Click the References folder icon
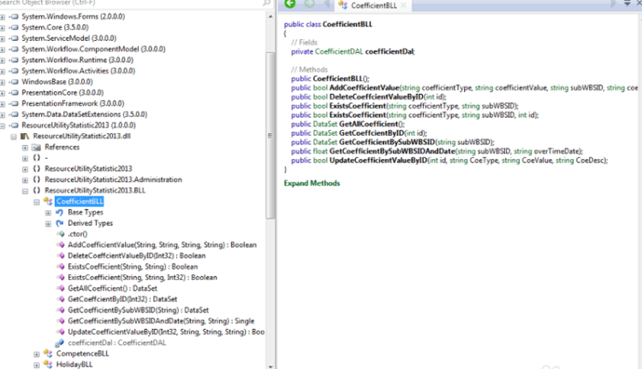This screenshot has height=369, width=642. [x=36, y=147]
